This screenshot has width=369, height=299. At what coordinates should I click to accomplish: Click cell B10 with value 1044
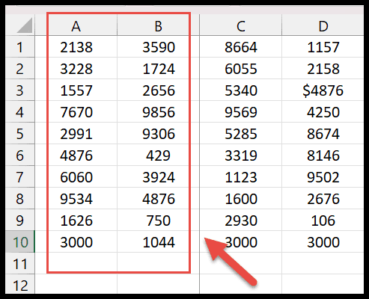[159, 241]
